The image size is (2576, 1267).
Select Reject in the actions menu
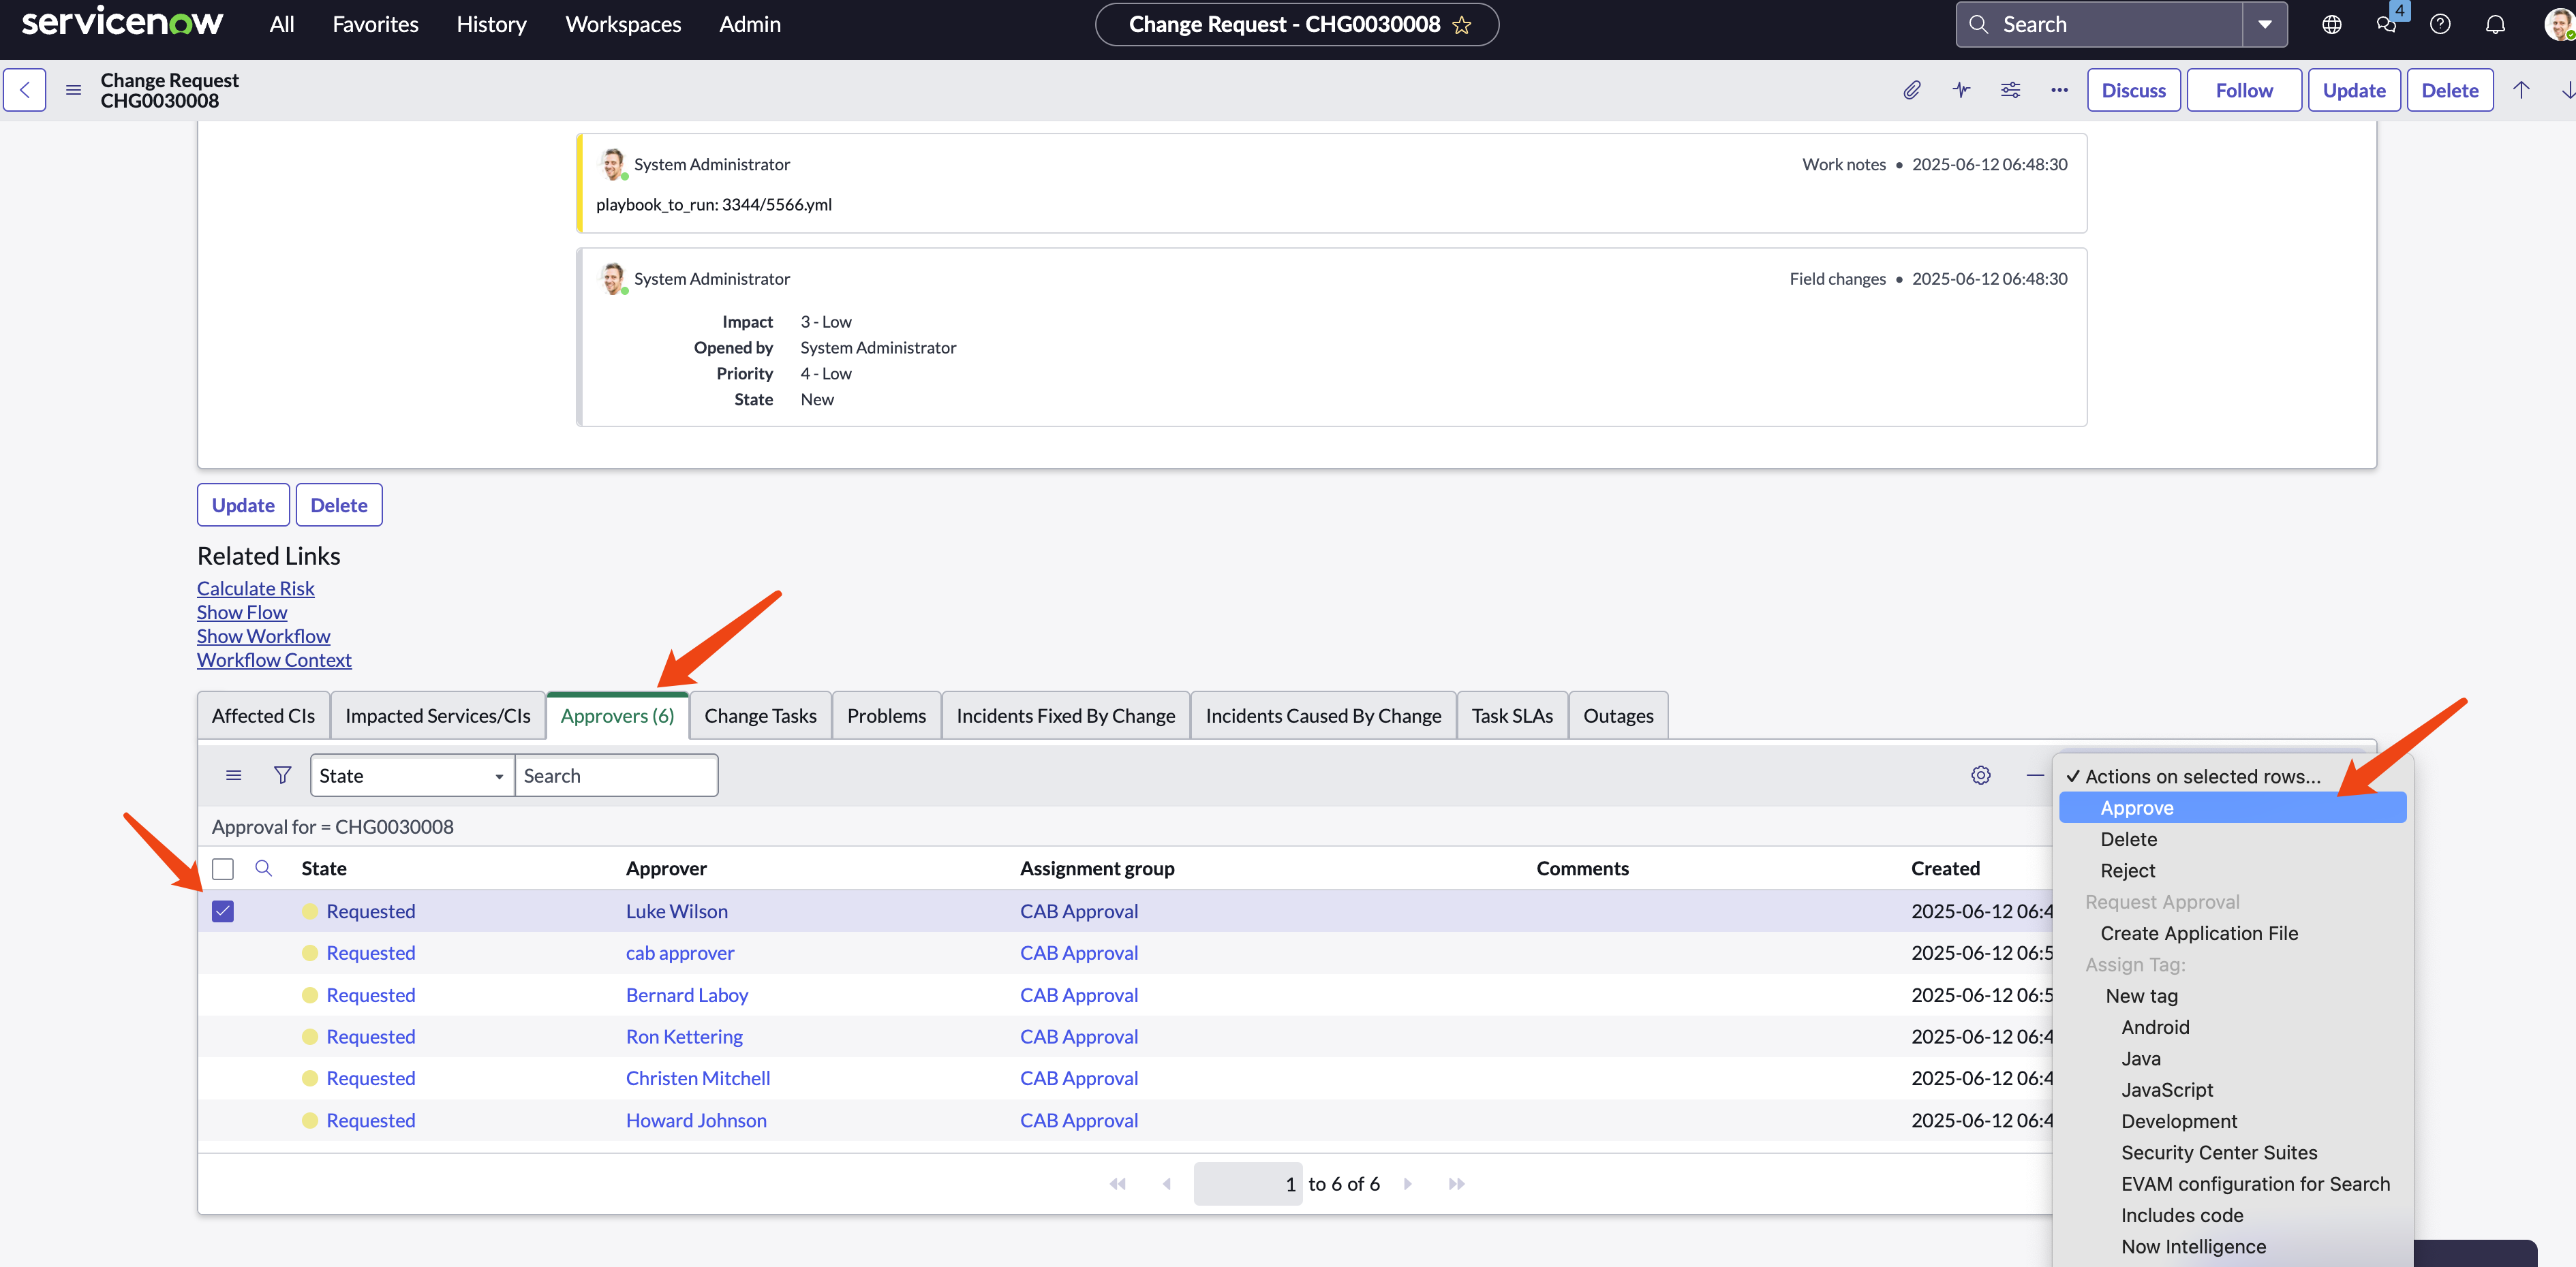(2127, 871)
